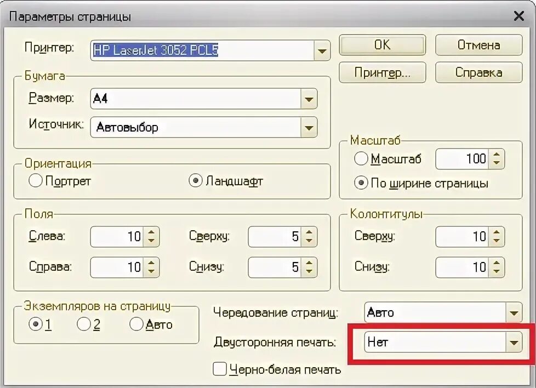Viewport: 536px width, 388px height.
Task: Click the Поля Снизу margin field
Action: pos(275,267)
